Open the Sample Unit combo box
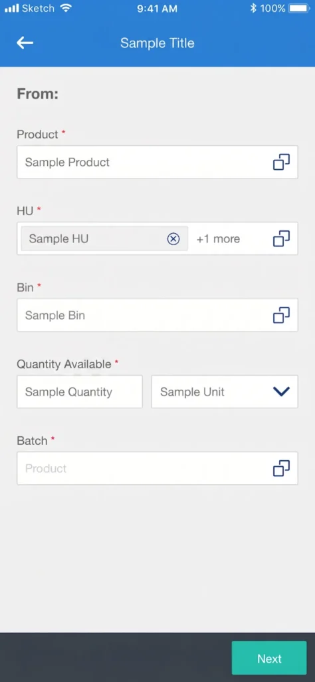 pyautogui.click(x=225, y=392)
